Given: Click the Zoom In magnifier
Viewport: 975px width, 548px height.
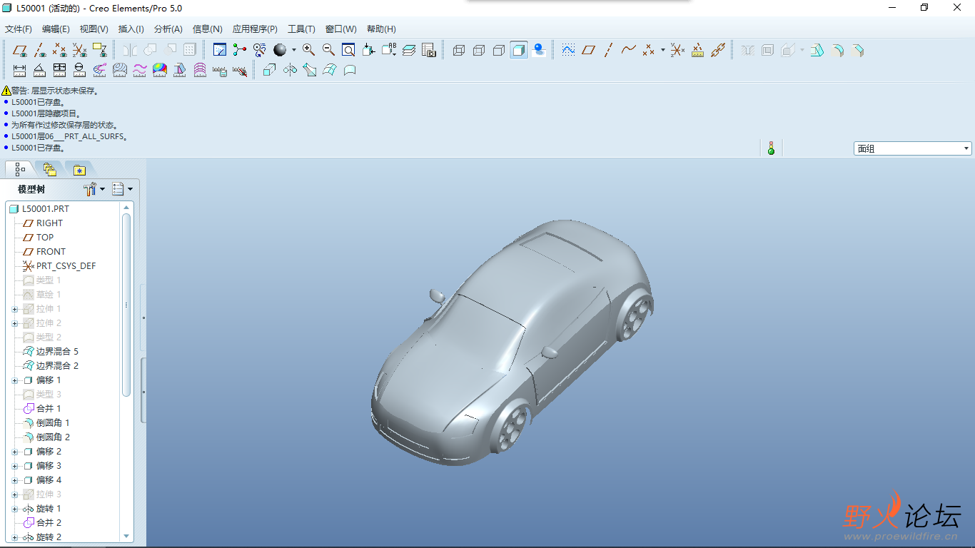Looking at the screenshot, I should click(308, 50).
